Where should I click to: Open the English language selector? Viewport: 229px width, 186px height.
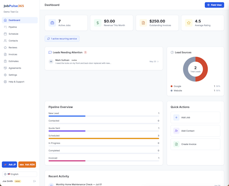[x=20, y=174]
